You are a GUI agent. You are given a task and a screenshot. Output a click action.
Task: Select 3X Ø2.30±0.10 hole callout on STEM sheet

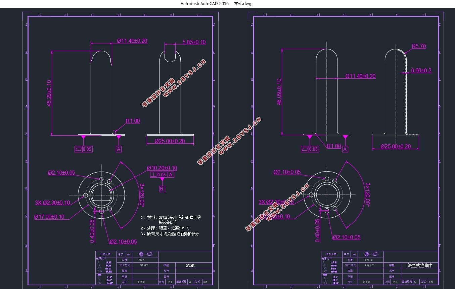53,203
